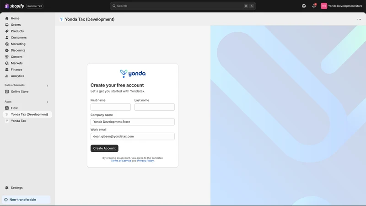Viewport: 366px width, 206px height.
Task: Expand the Apps section chevron
Action: (48, 102)
